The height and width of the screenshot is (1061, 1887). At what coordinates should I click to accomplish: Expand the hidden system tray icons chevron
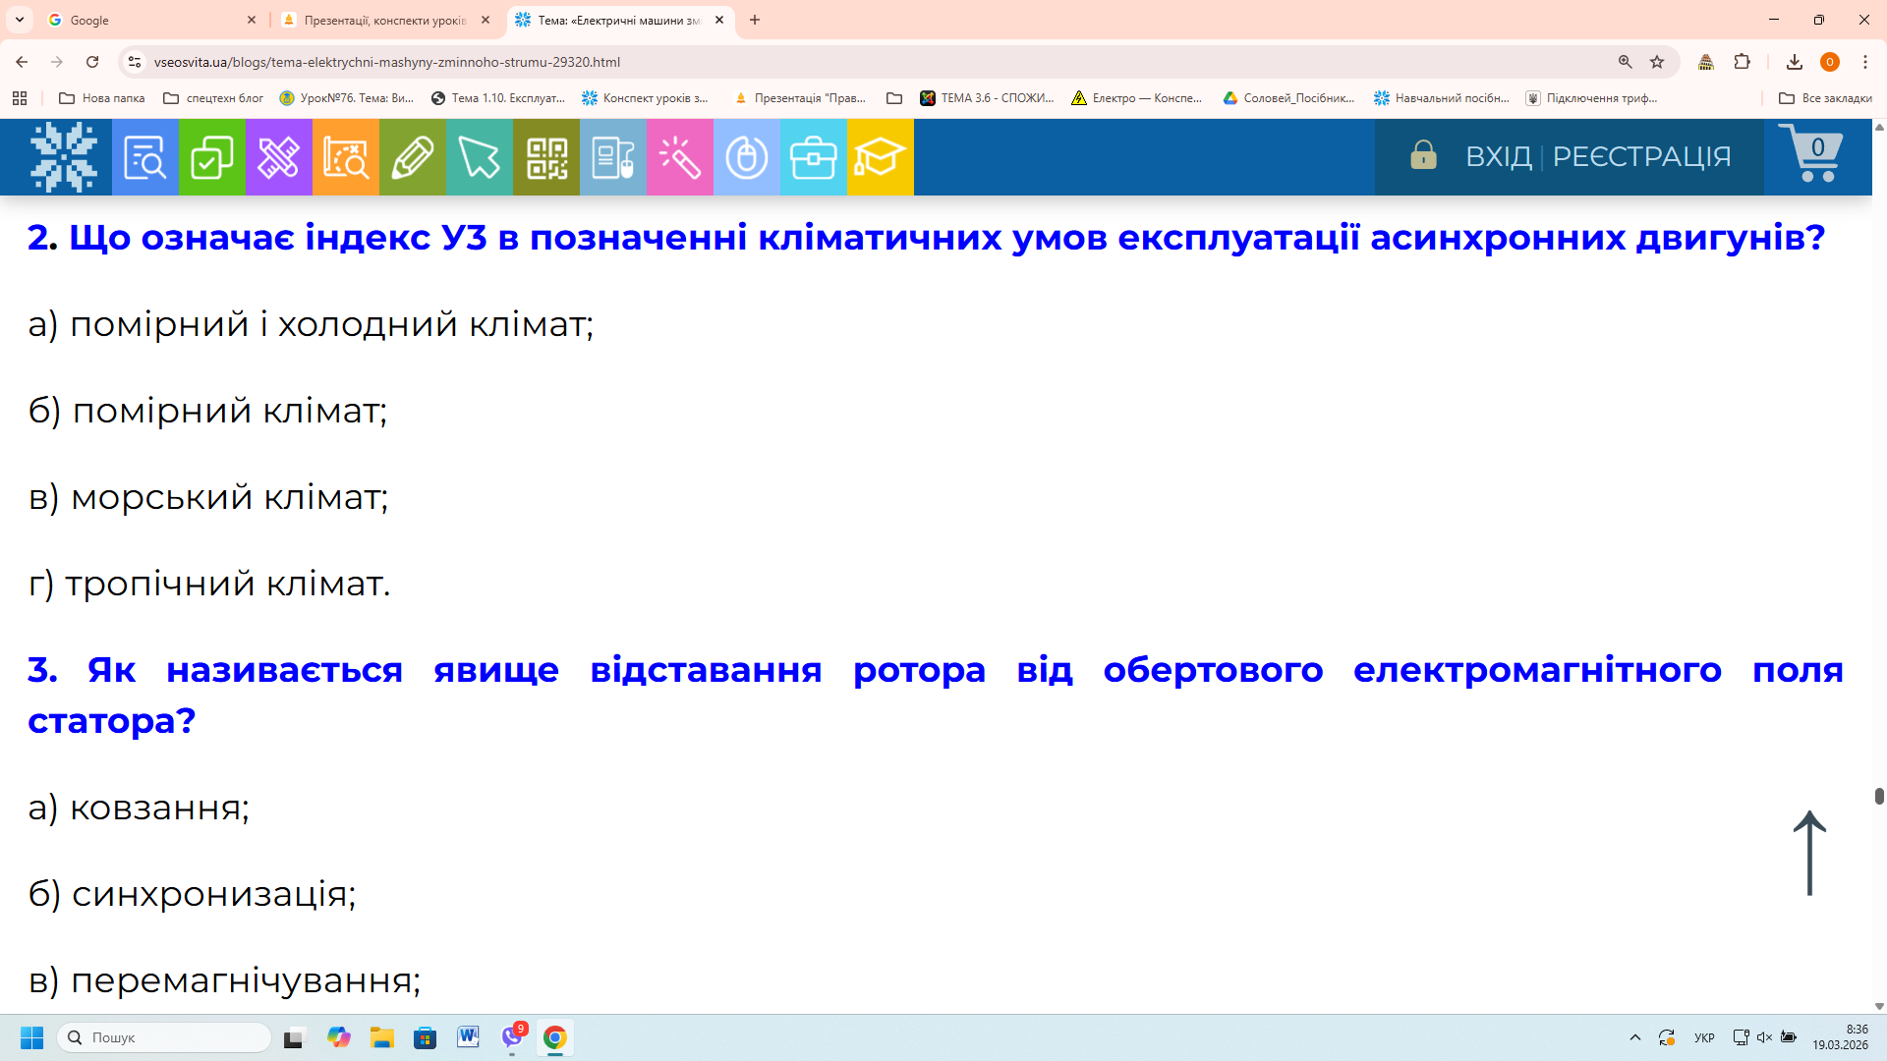pyautogui.click(x=1634, y=1037)
